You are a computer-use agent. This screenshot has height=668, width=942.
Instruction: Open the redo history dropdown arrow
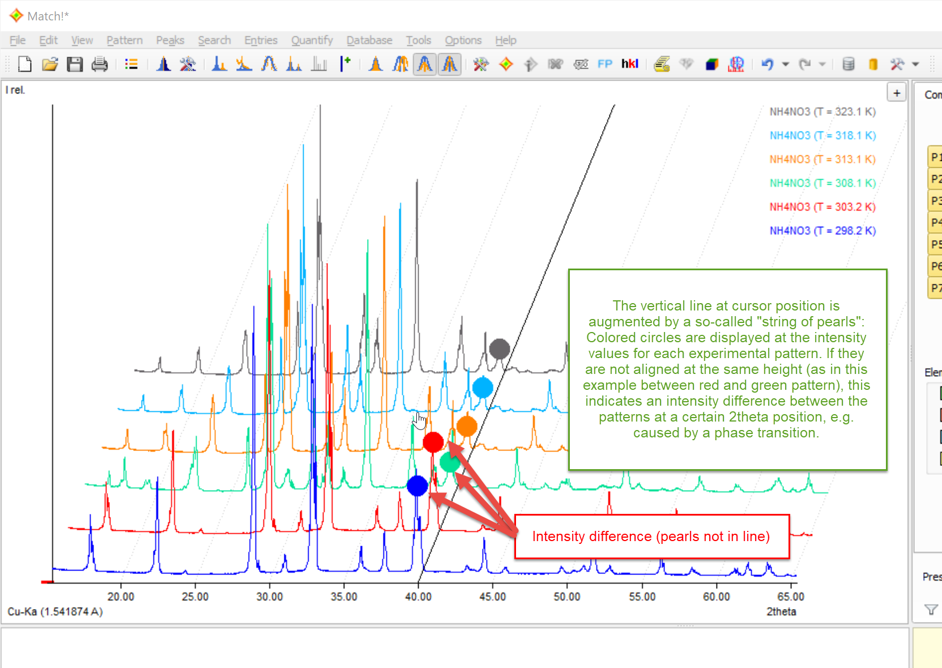pos(822,64)
